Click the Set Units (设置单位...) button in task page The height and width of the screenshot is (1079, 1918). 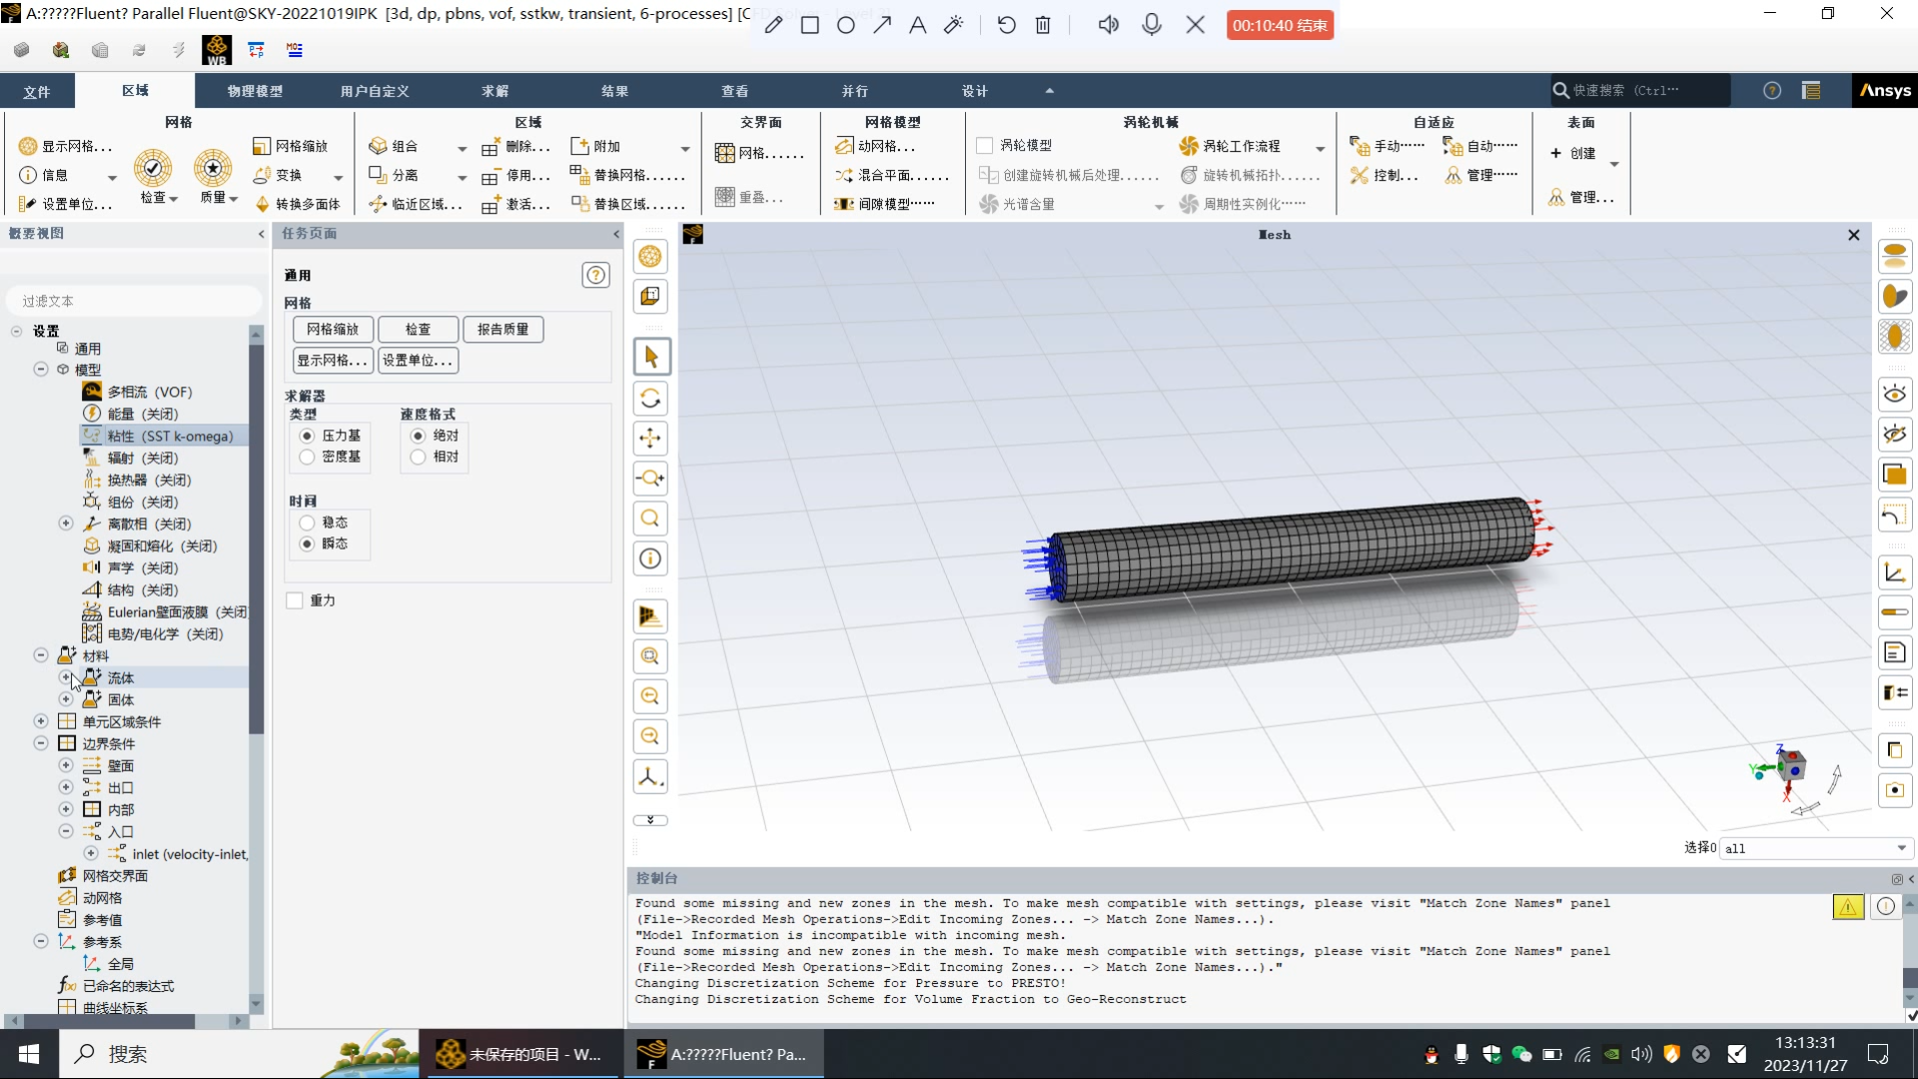(418, 361)
